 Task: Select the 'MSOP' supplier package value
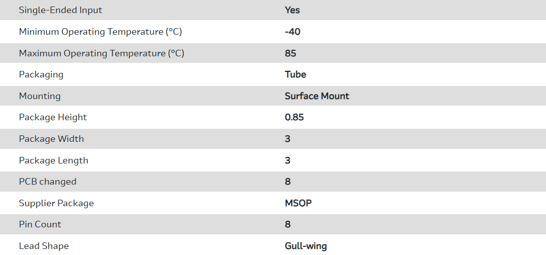(298, 203)
